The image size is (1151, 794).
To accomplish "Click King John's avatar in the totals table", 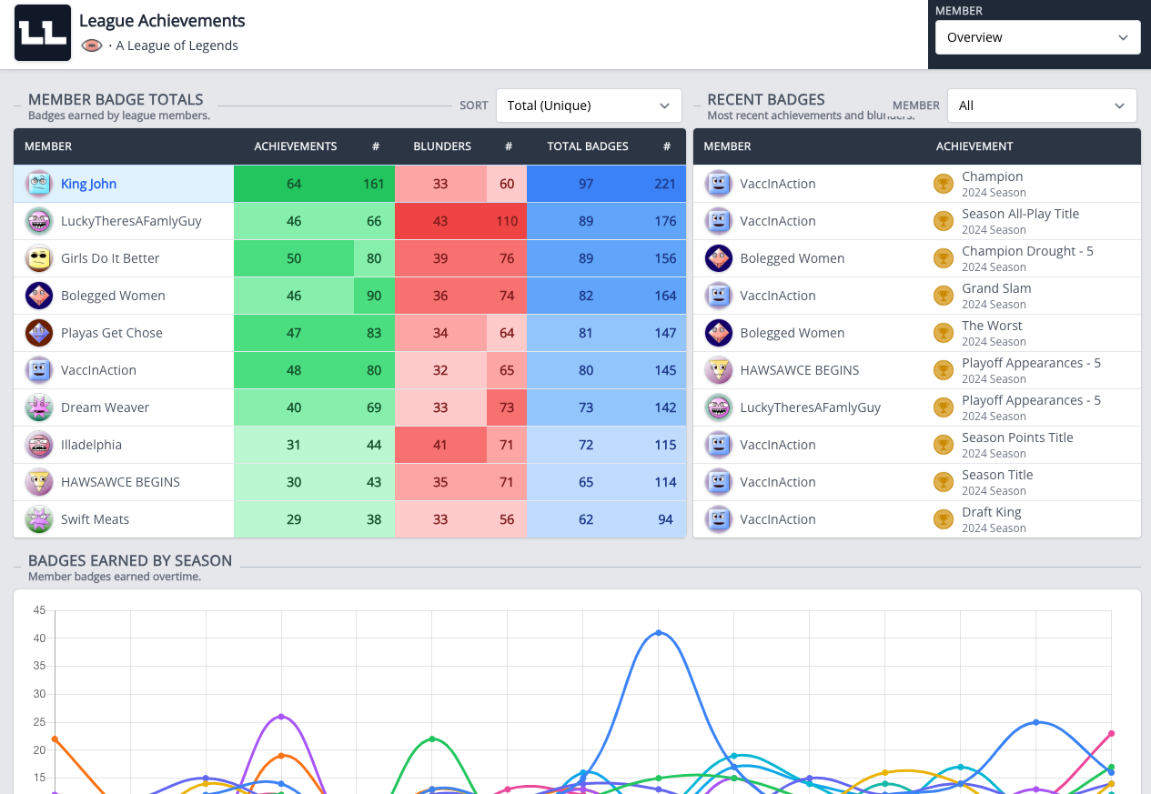I will (x=38, y=184).
